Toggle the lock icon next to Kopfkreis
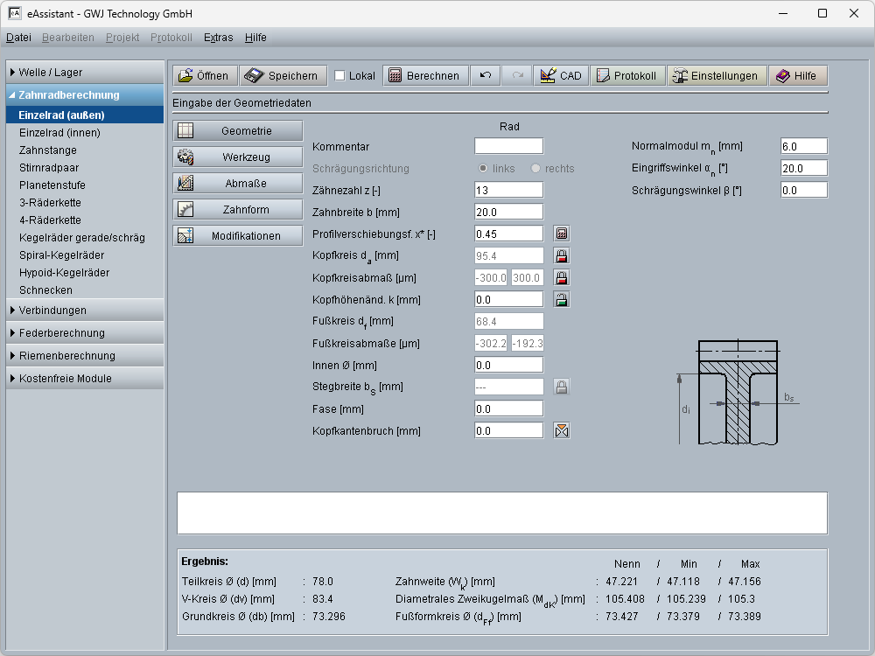 [562, 255]
